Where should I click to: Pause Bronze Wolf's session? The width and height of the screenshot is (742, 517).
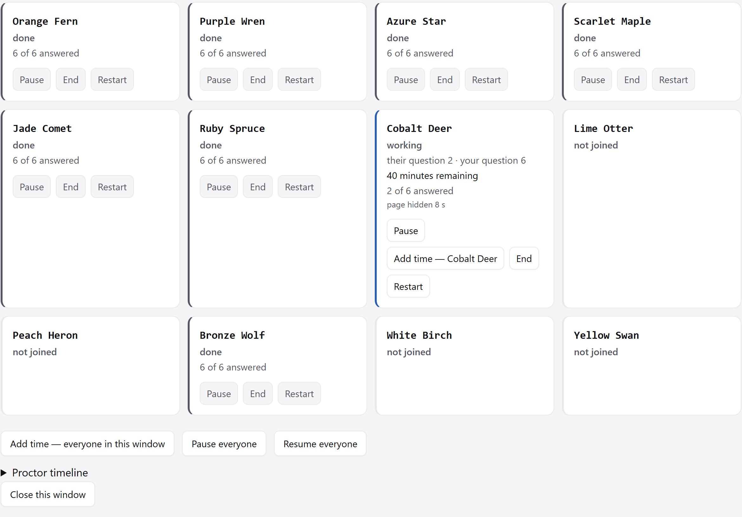pyautogui.click(x=218, y=394)
